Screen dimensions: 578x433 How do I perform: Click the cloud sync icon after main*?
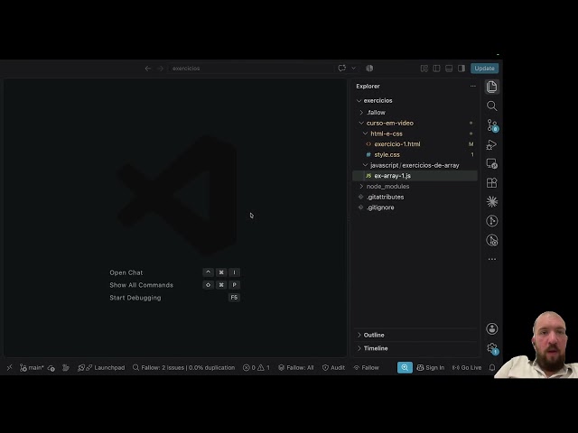click(51, 368)
